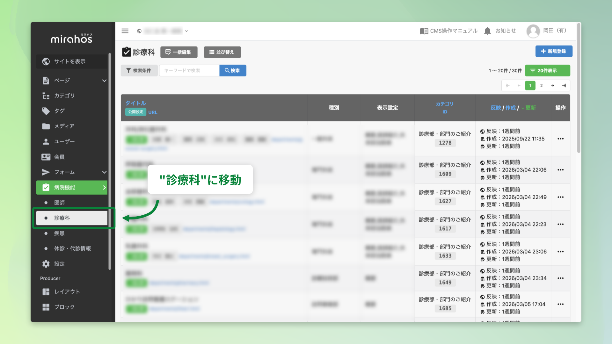The width and height of the screenshot is (612, 344).
Task: Open レイアウト layout icon
Action: click(x=46, y=292)
